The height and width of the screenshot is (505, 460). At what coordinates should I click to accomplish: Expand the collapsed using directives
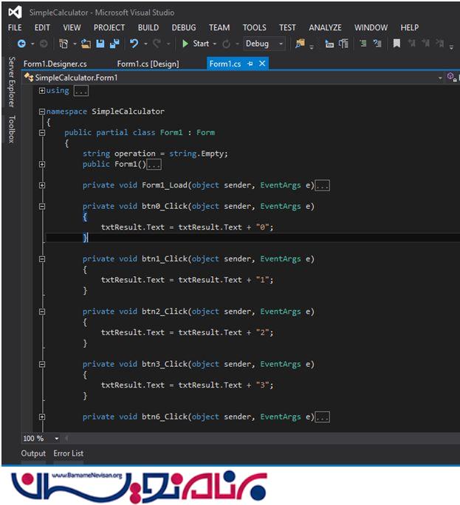42,91
